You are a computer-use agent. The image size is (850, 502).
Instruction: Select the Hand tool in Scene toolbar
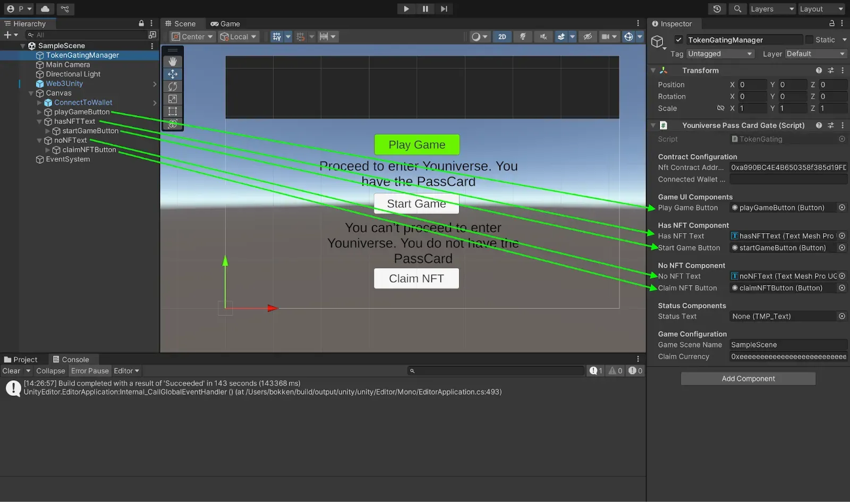click(x=173, y=62)
